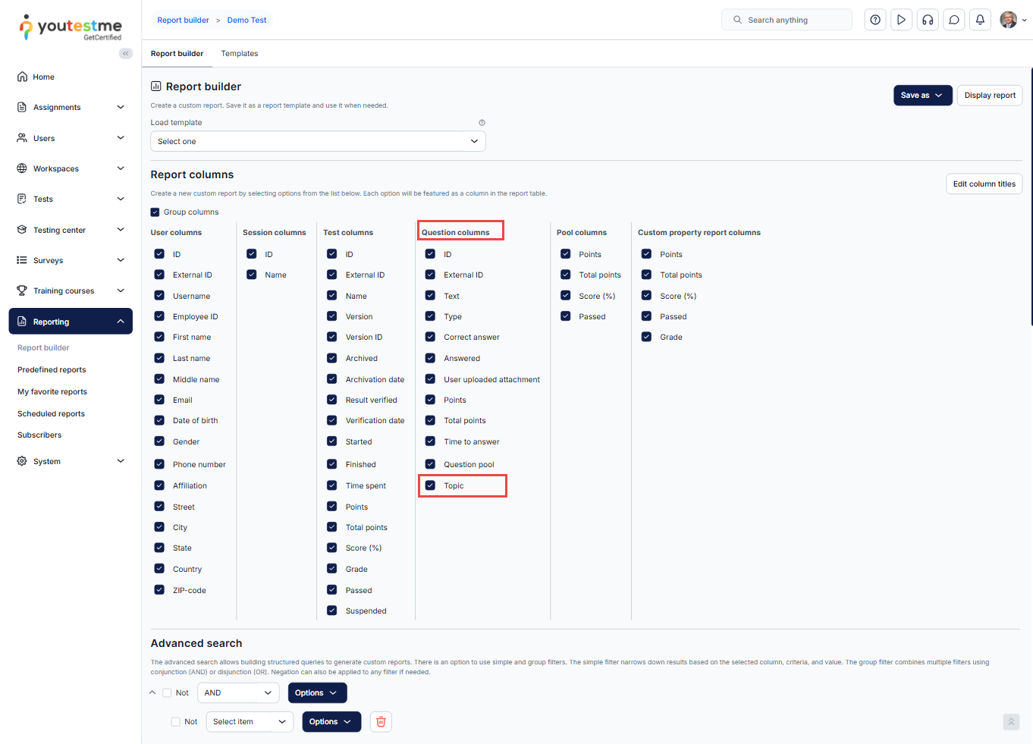Toggle the Topic question column checkbox
Viewport: 1033px width, 744px height.
[430, 485]
